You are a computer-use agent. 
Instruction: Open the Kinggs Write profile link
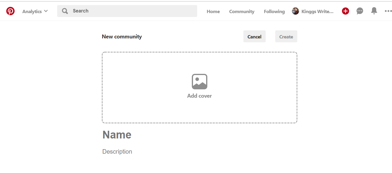[x=317, y=11]
